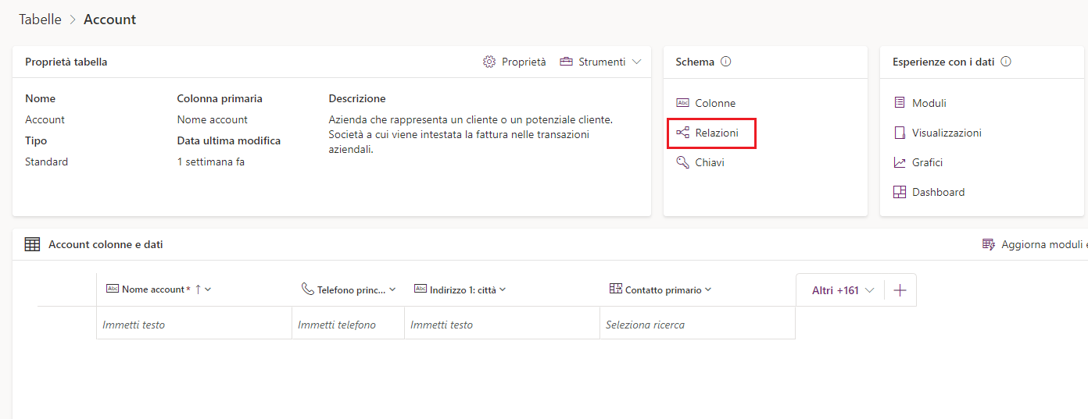Open Telefono princ... column dropdown chevron

coord(392,289)
